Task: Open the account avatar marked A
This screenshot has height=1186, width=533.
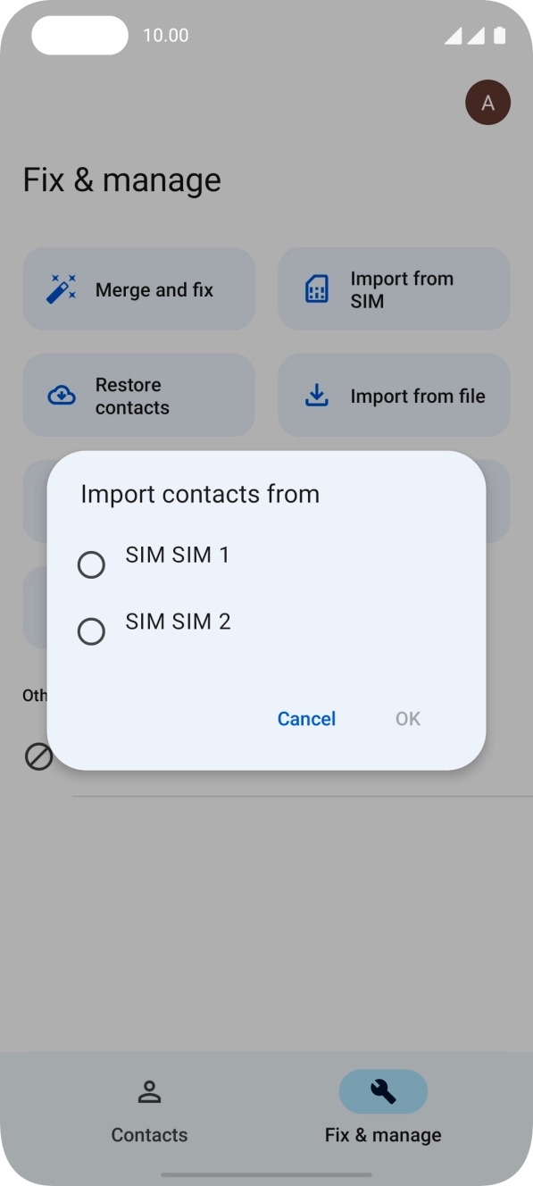Action: pos(488,102)
